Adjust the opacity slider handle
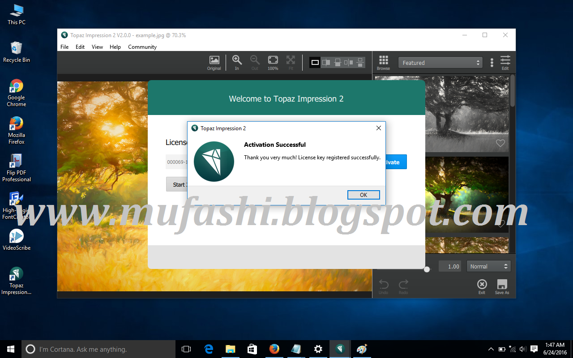The image size is (573, 358). (x=427, y=269)
